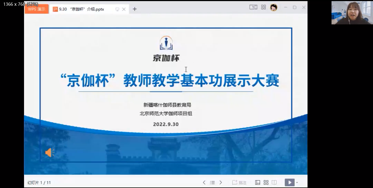Click the 京伽杯 logo on the slide
Viewport: 373px width, 188px height.
pyautogui.click(x=166, y=49)
